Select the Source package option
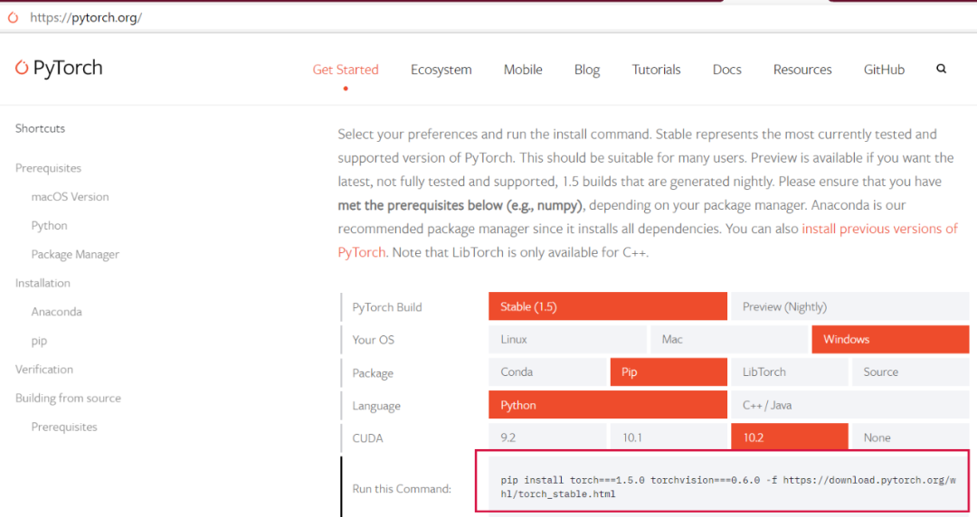 pyautogui.click(x=910, y=371)
